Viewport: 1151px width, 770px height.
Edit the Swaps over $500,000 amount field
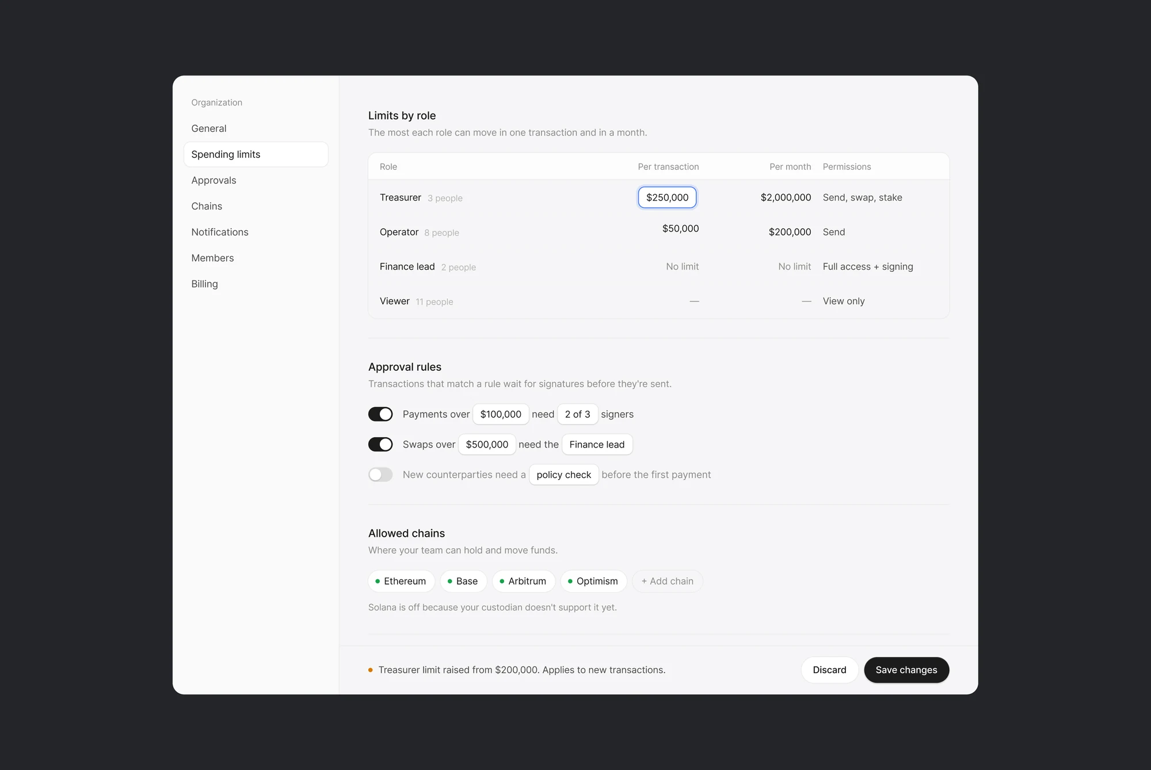487,445
